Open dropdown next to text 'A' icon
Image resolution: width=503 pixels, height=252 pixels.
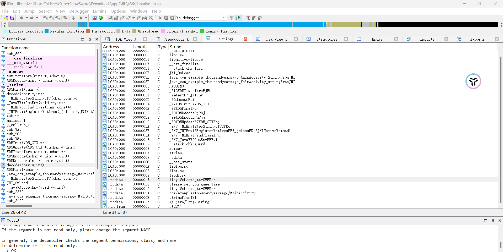86,18
